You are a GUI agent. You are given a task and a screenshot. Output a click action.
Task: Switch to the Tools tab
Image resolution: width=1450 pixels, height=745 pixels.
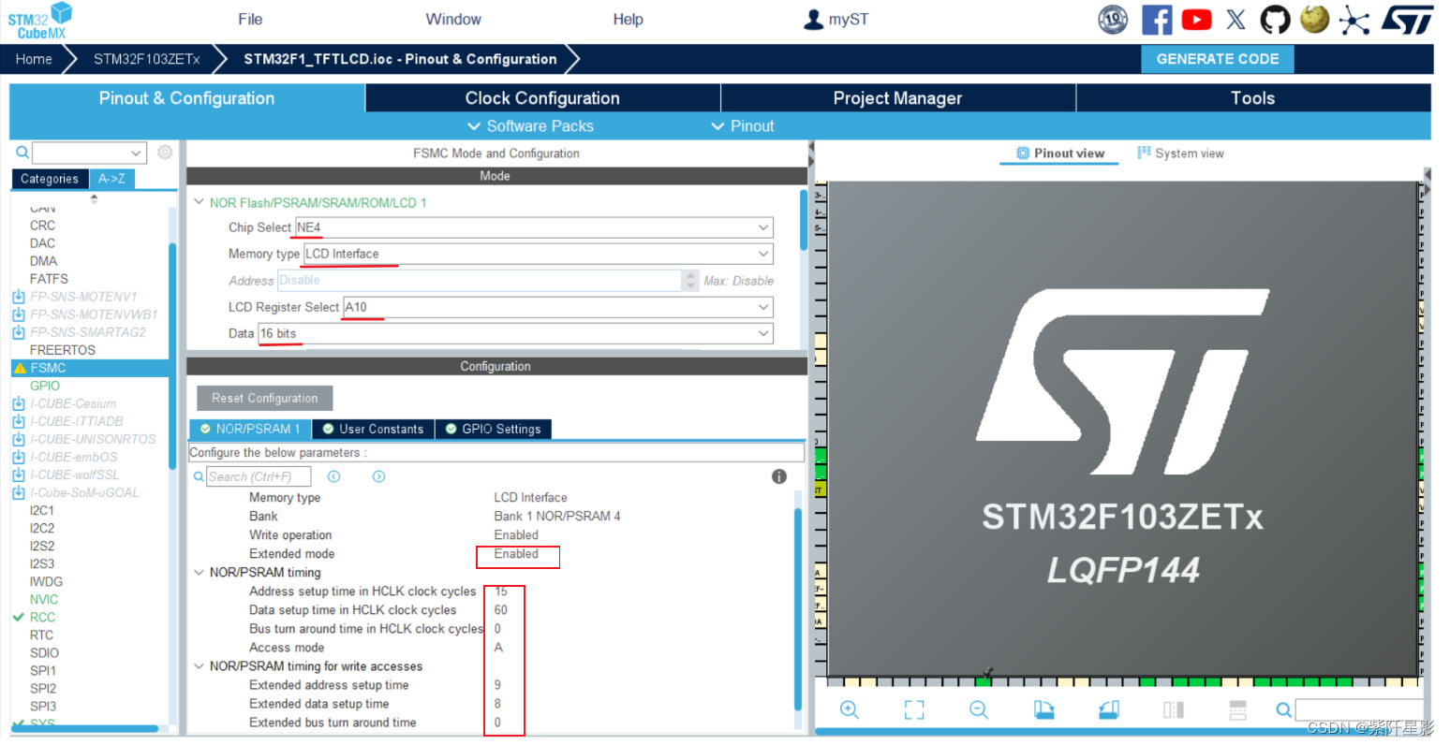point(1253,98)
